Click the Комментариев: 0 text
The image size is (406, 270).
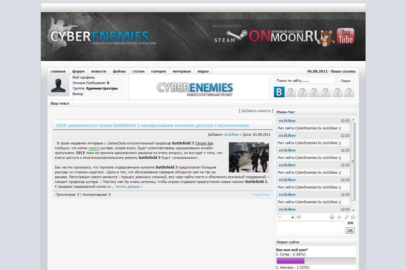[97, 195]
